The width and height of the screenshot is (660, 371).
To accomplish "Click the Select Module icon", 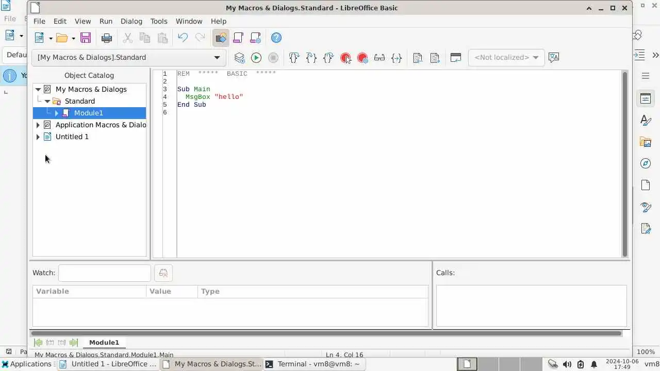I will (256, 38).
